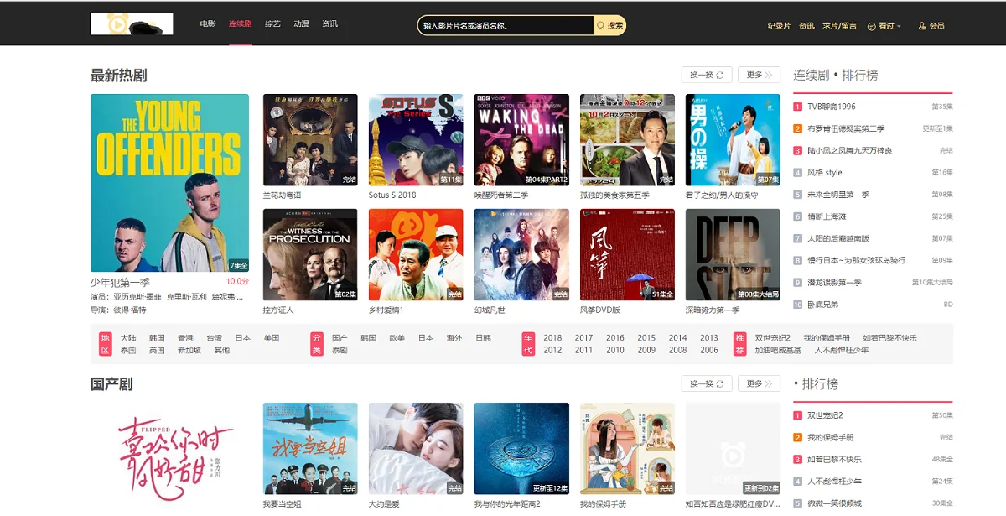This screenshot has height=516, width=1006.
Task: Expand 更多 for 最新热剧 section
Action: tap(759, 75)
